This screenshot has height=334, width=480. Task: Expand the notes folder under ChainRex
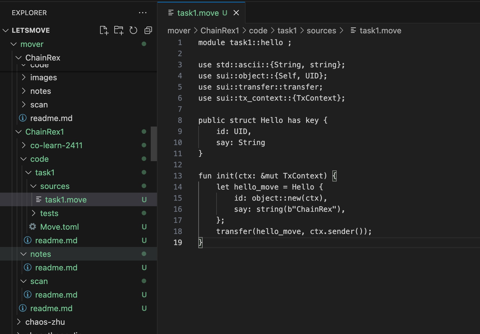(x=23, y=91)
